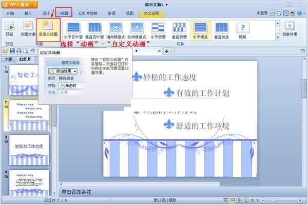Select slide 3 thumbnail 轻松的工作态度

pos(29,150)
